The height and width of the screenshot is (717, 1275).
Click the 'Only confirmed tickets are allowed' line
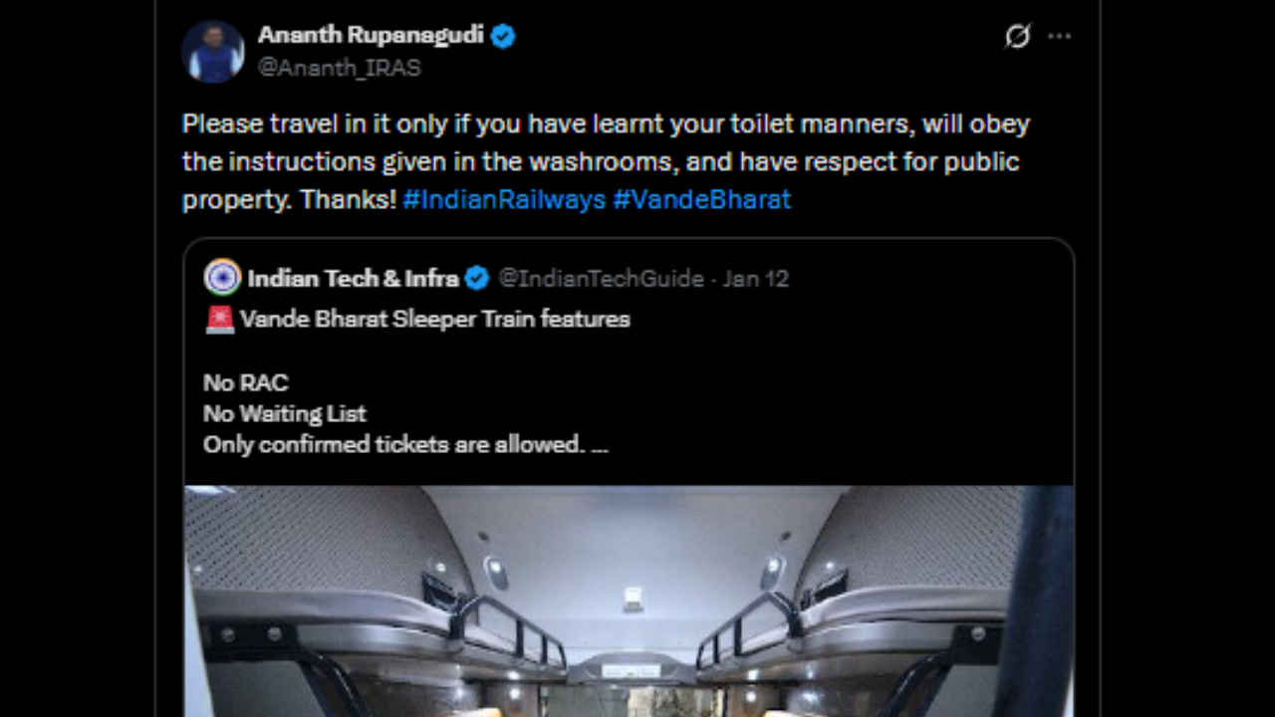pyautogui.click(x=393, y=444)
